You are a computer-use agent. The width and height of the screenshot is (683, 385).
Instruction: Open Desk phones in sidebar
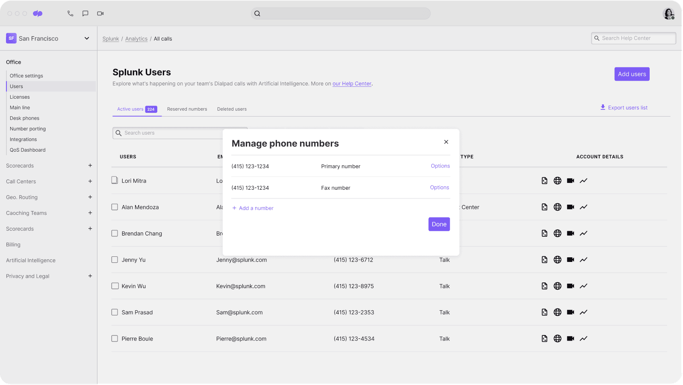click(24, 118)
